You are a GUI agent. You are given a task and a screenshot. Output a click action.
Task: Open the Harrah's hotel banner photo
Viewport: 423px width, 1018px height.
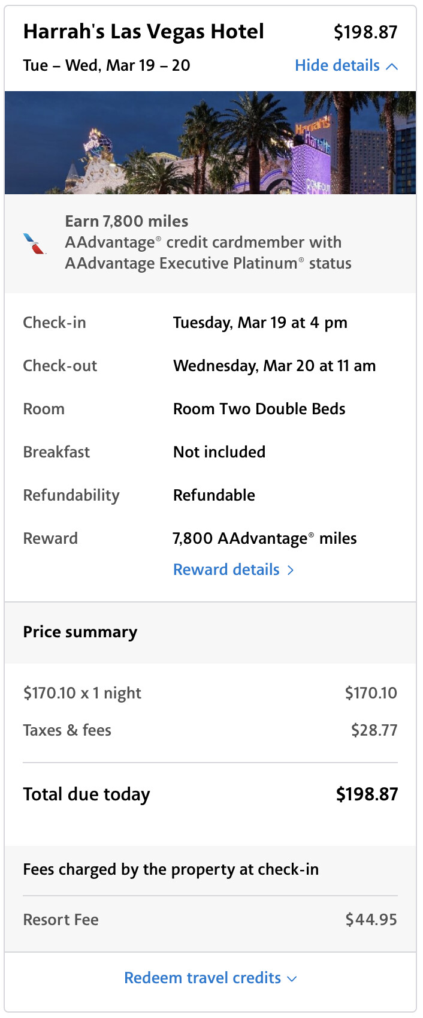click(x=210, y=143)
